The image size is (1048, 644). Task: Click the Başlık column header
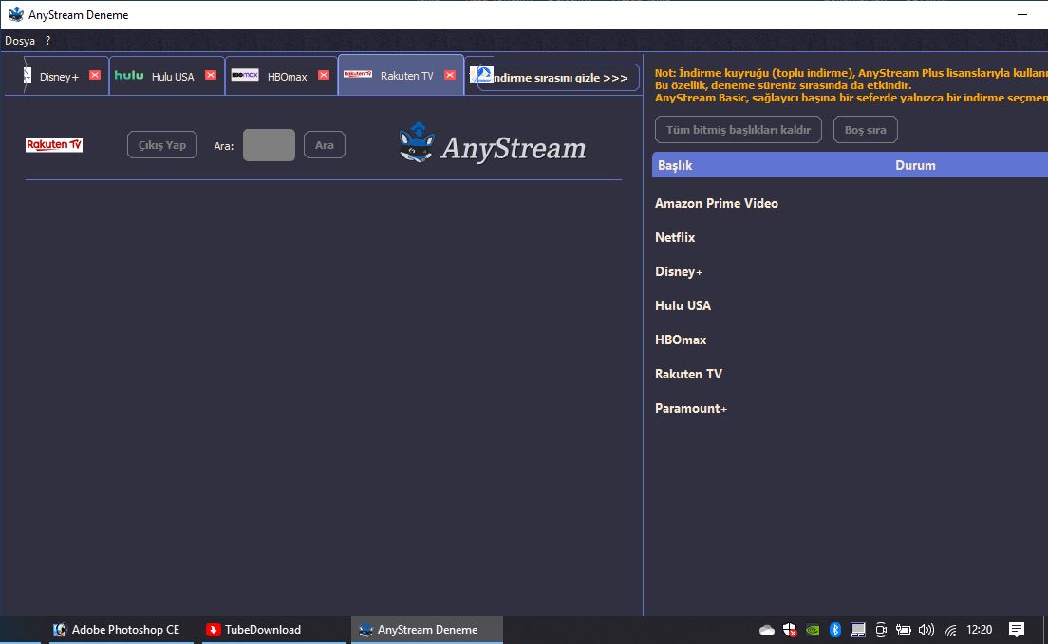(x=675, y=165)
